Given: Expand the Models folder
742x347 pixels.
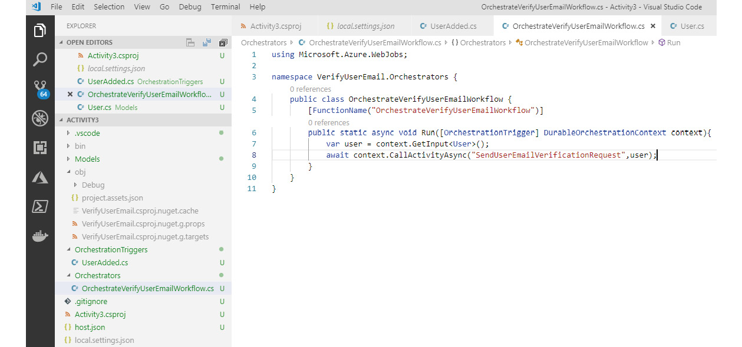Looking at the screenshot, I should (x=87, y=159).
